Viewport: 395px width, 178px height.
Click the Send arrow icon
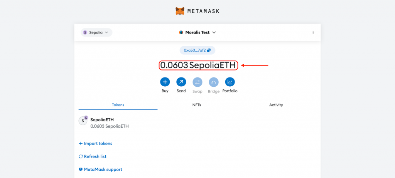181,82
